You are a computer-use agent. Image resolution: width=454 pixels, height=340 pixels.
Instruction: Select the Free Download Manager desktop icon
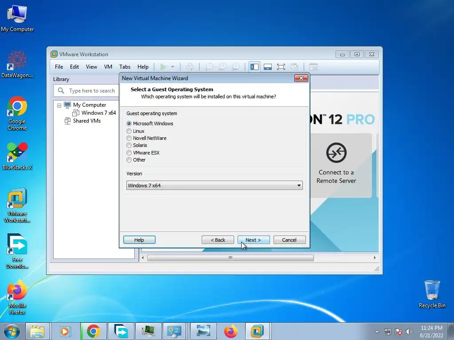[x=17, y=251]
